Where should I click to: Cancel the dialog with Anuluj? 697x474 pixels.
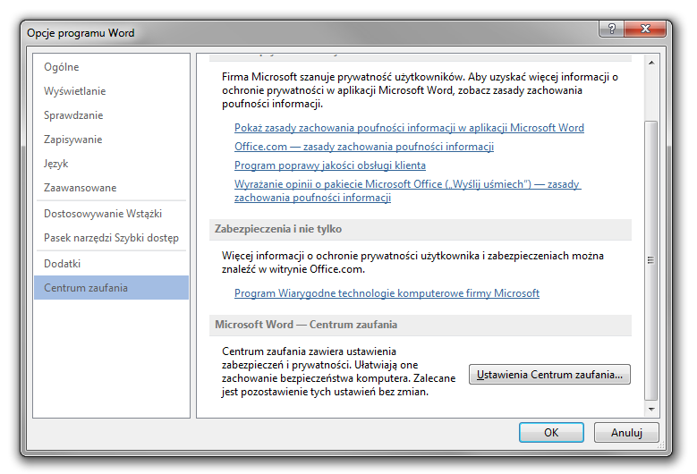tap(626, 432)
